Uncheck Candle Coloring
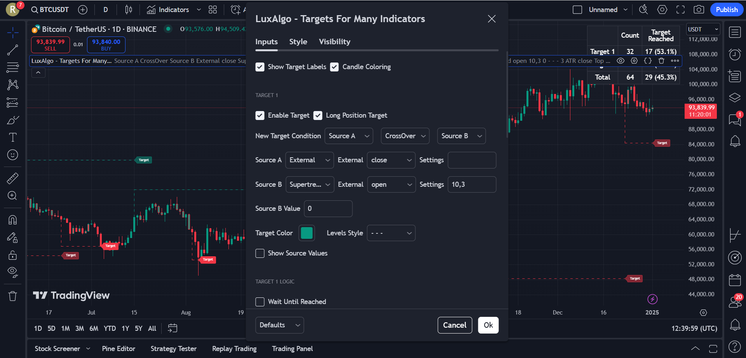Image resolution: width=746 pixels, height=358 pixels. point(335,67)
